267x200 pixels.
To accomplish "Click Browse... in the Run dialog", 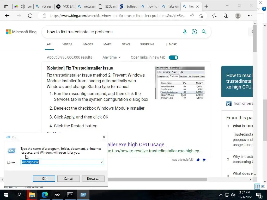I will [x=93, y=179].
